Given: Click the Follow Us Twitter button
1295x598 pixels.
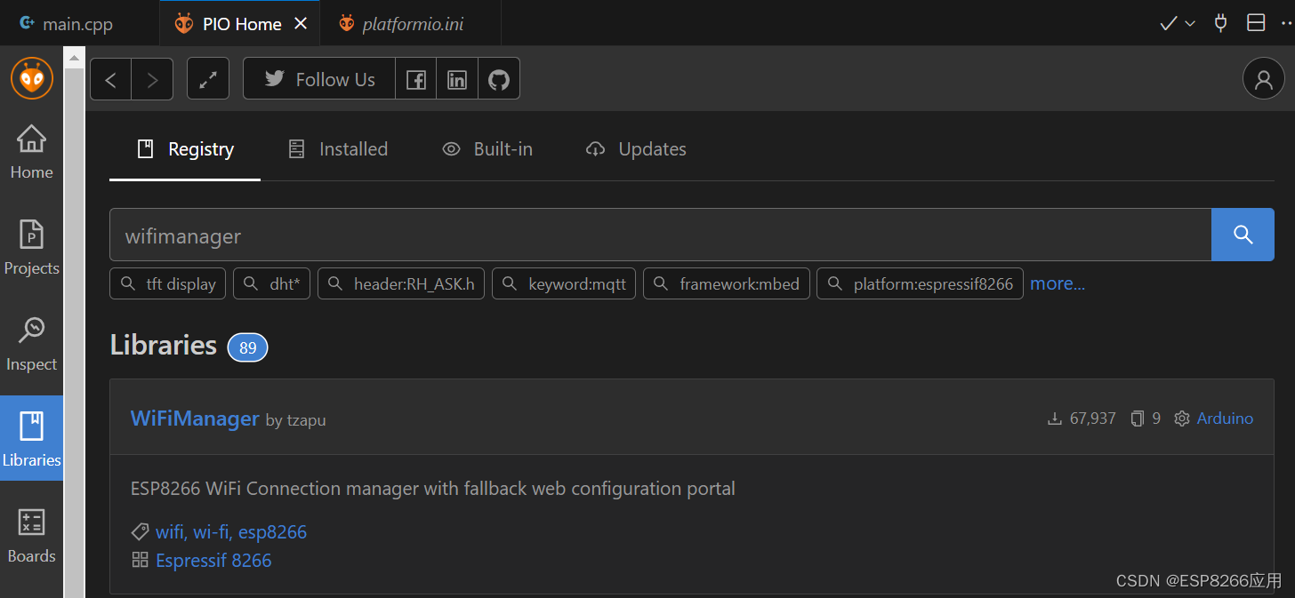Looking at the screenshot, I should click(319, 79).
